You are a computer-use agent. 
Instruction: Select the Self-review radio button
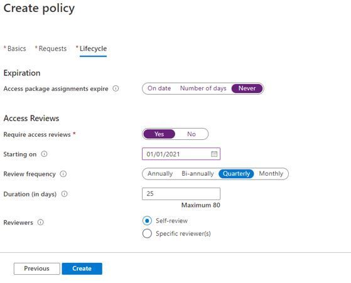(147, 221)
